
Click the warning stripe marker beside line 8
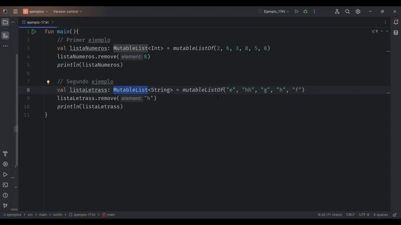(x=388, y=93)
